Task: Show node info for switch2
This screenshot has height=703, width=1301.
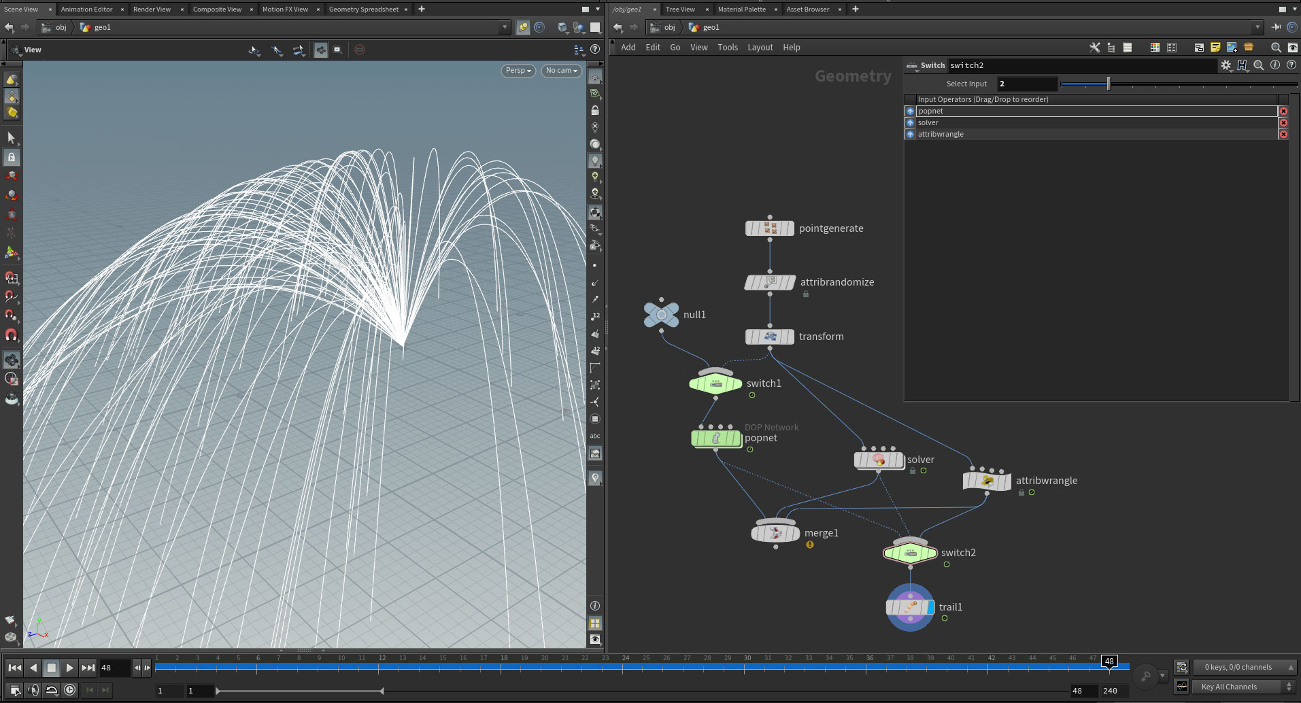Action: pos(1275,65)
